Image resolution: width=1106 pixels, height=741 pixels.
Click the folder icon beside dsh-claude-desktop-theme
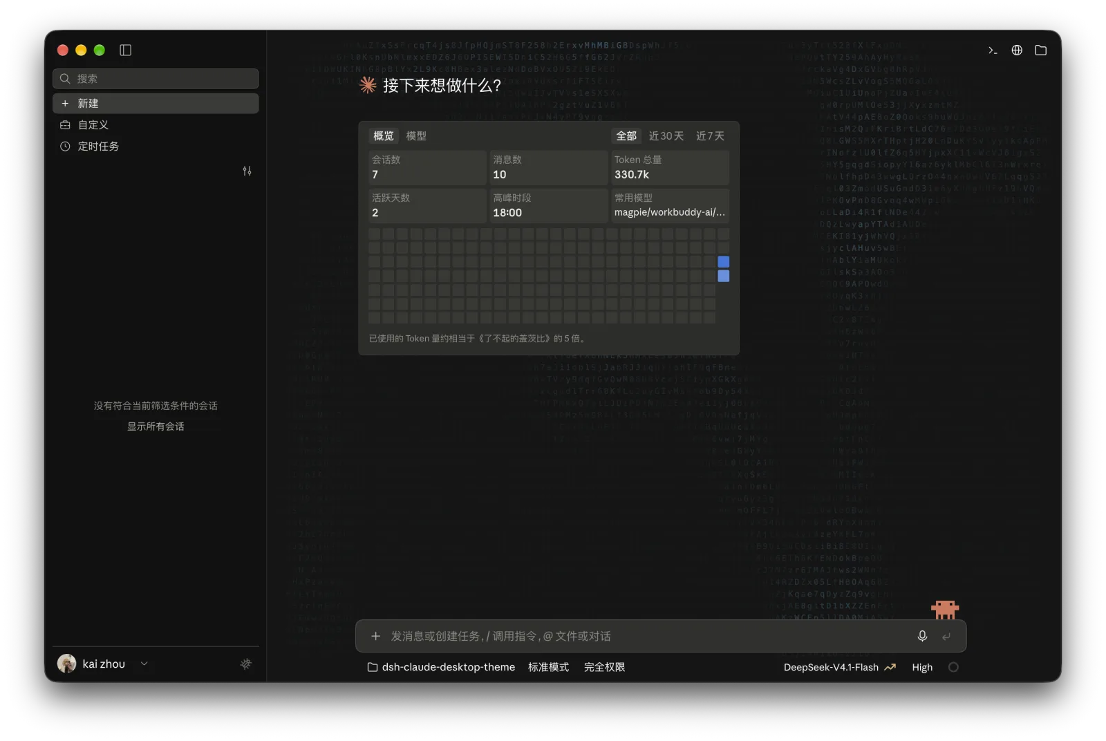pyautogui.click(x=373, y=667)
